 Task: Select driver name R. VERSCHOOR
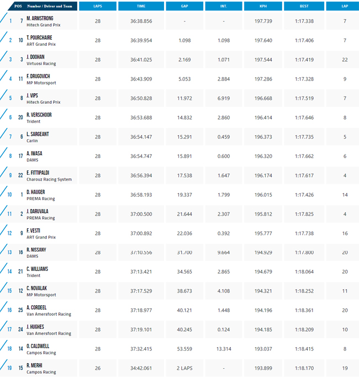point(39,115)
